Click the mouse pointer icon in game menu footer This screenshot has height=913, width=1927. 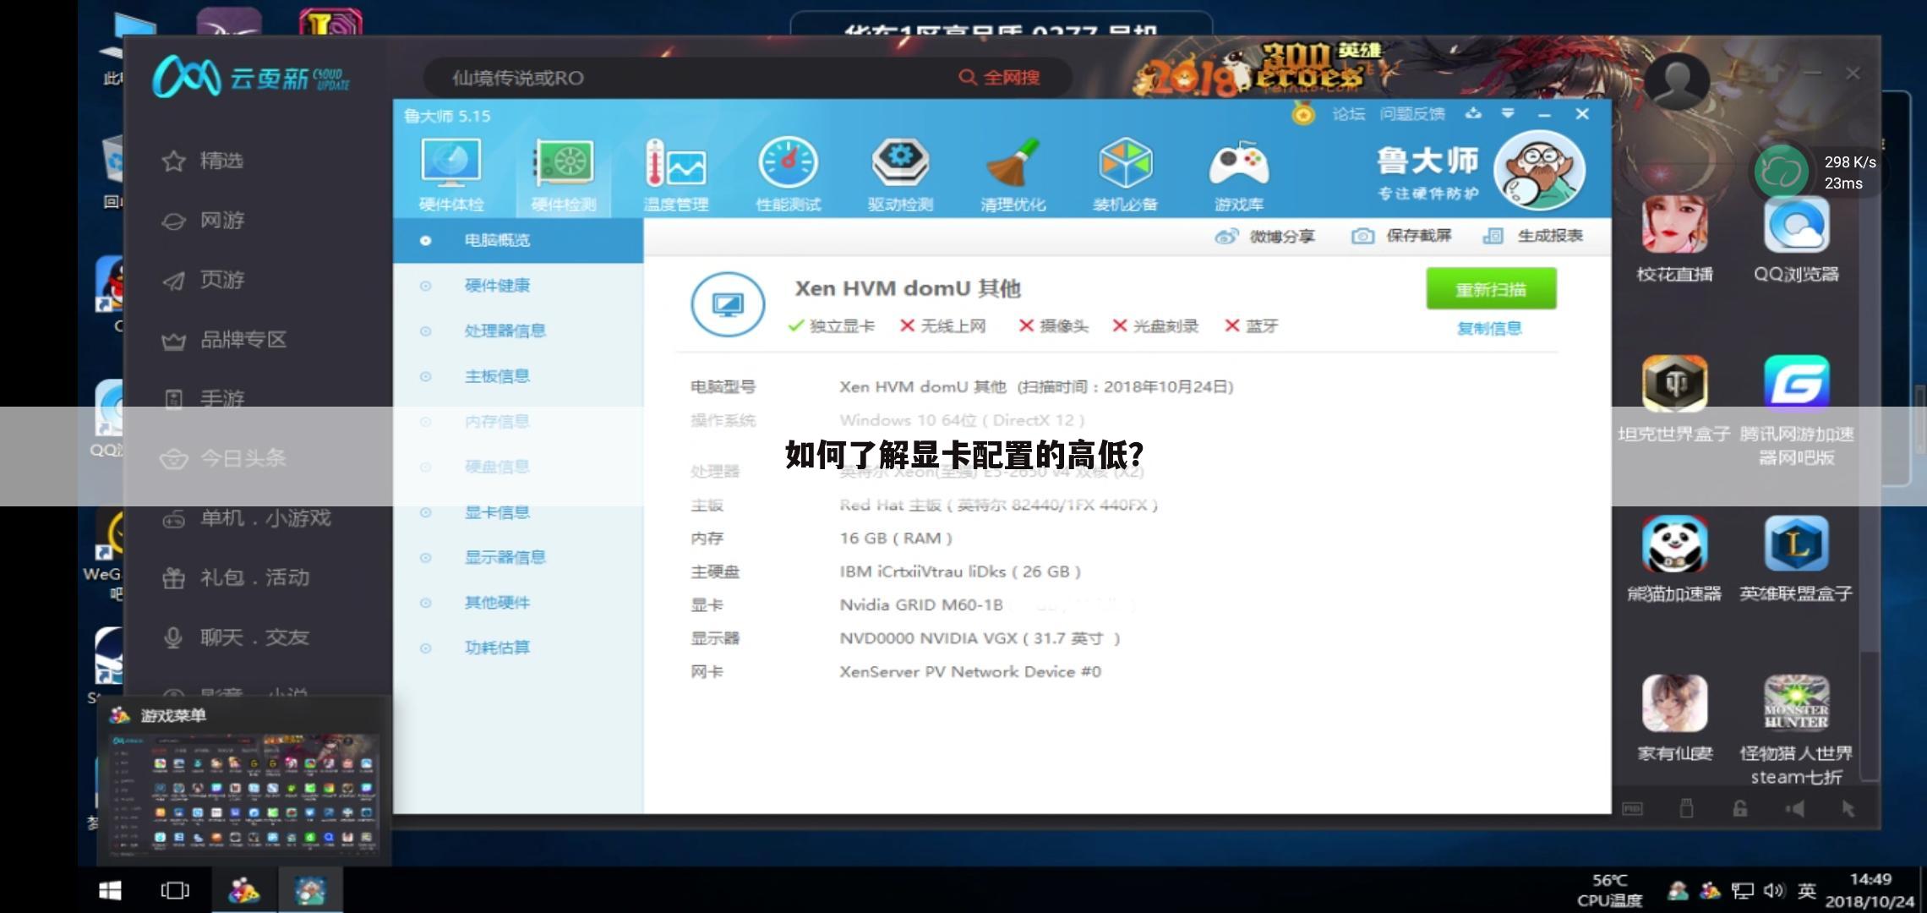1848,808
